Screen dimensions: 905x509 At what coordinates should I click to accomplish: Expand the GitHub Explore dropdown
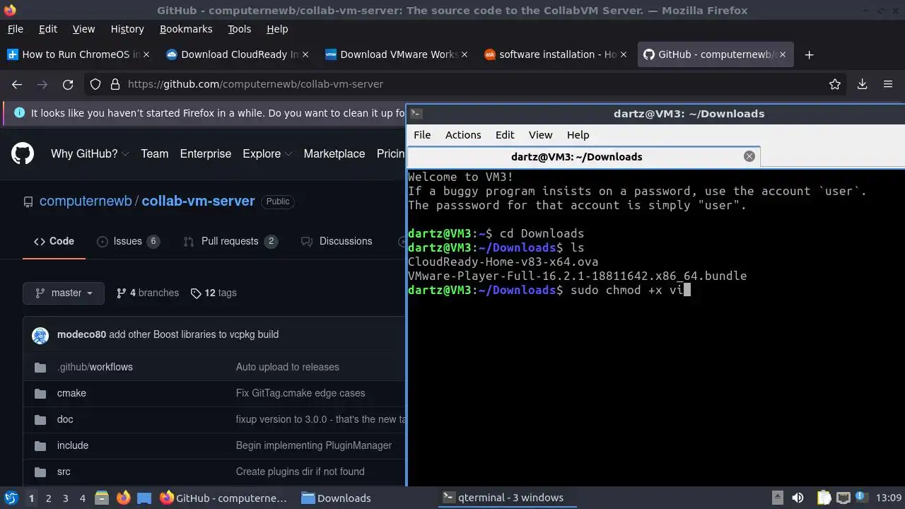267,153
